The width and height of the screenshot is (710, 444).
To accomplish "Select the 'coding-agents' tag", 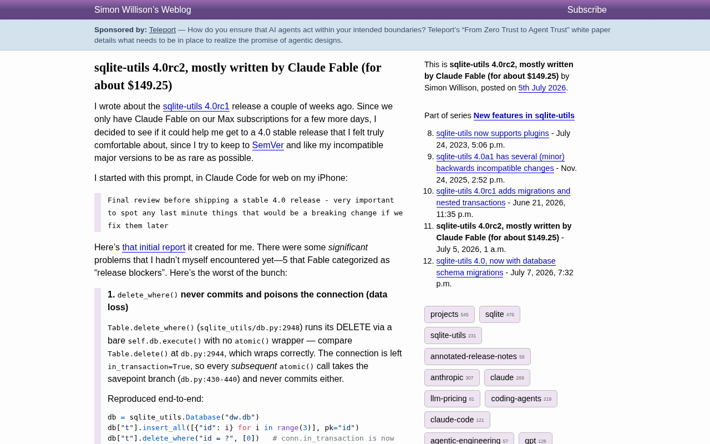I will click(x=521, y=399).
